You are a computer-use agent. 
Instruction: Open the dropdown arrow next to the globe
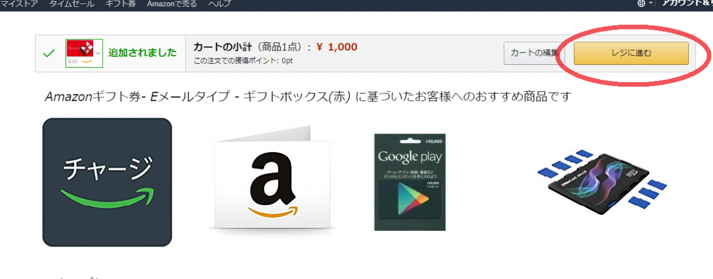[x=651, y=3]
